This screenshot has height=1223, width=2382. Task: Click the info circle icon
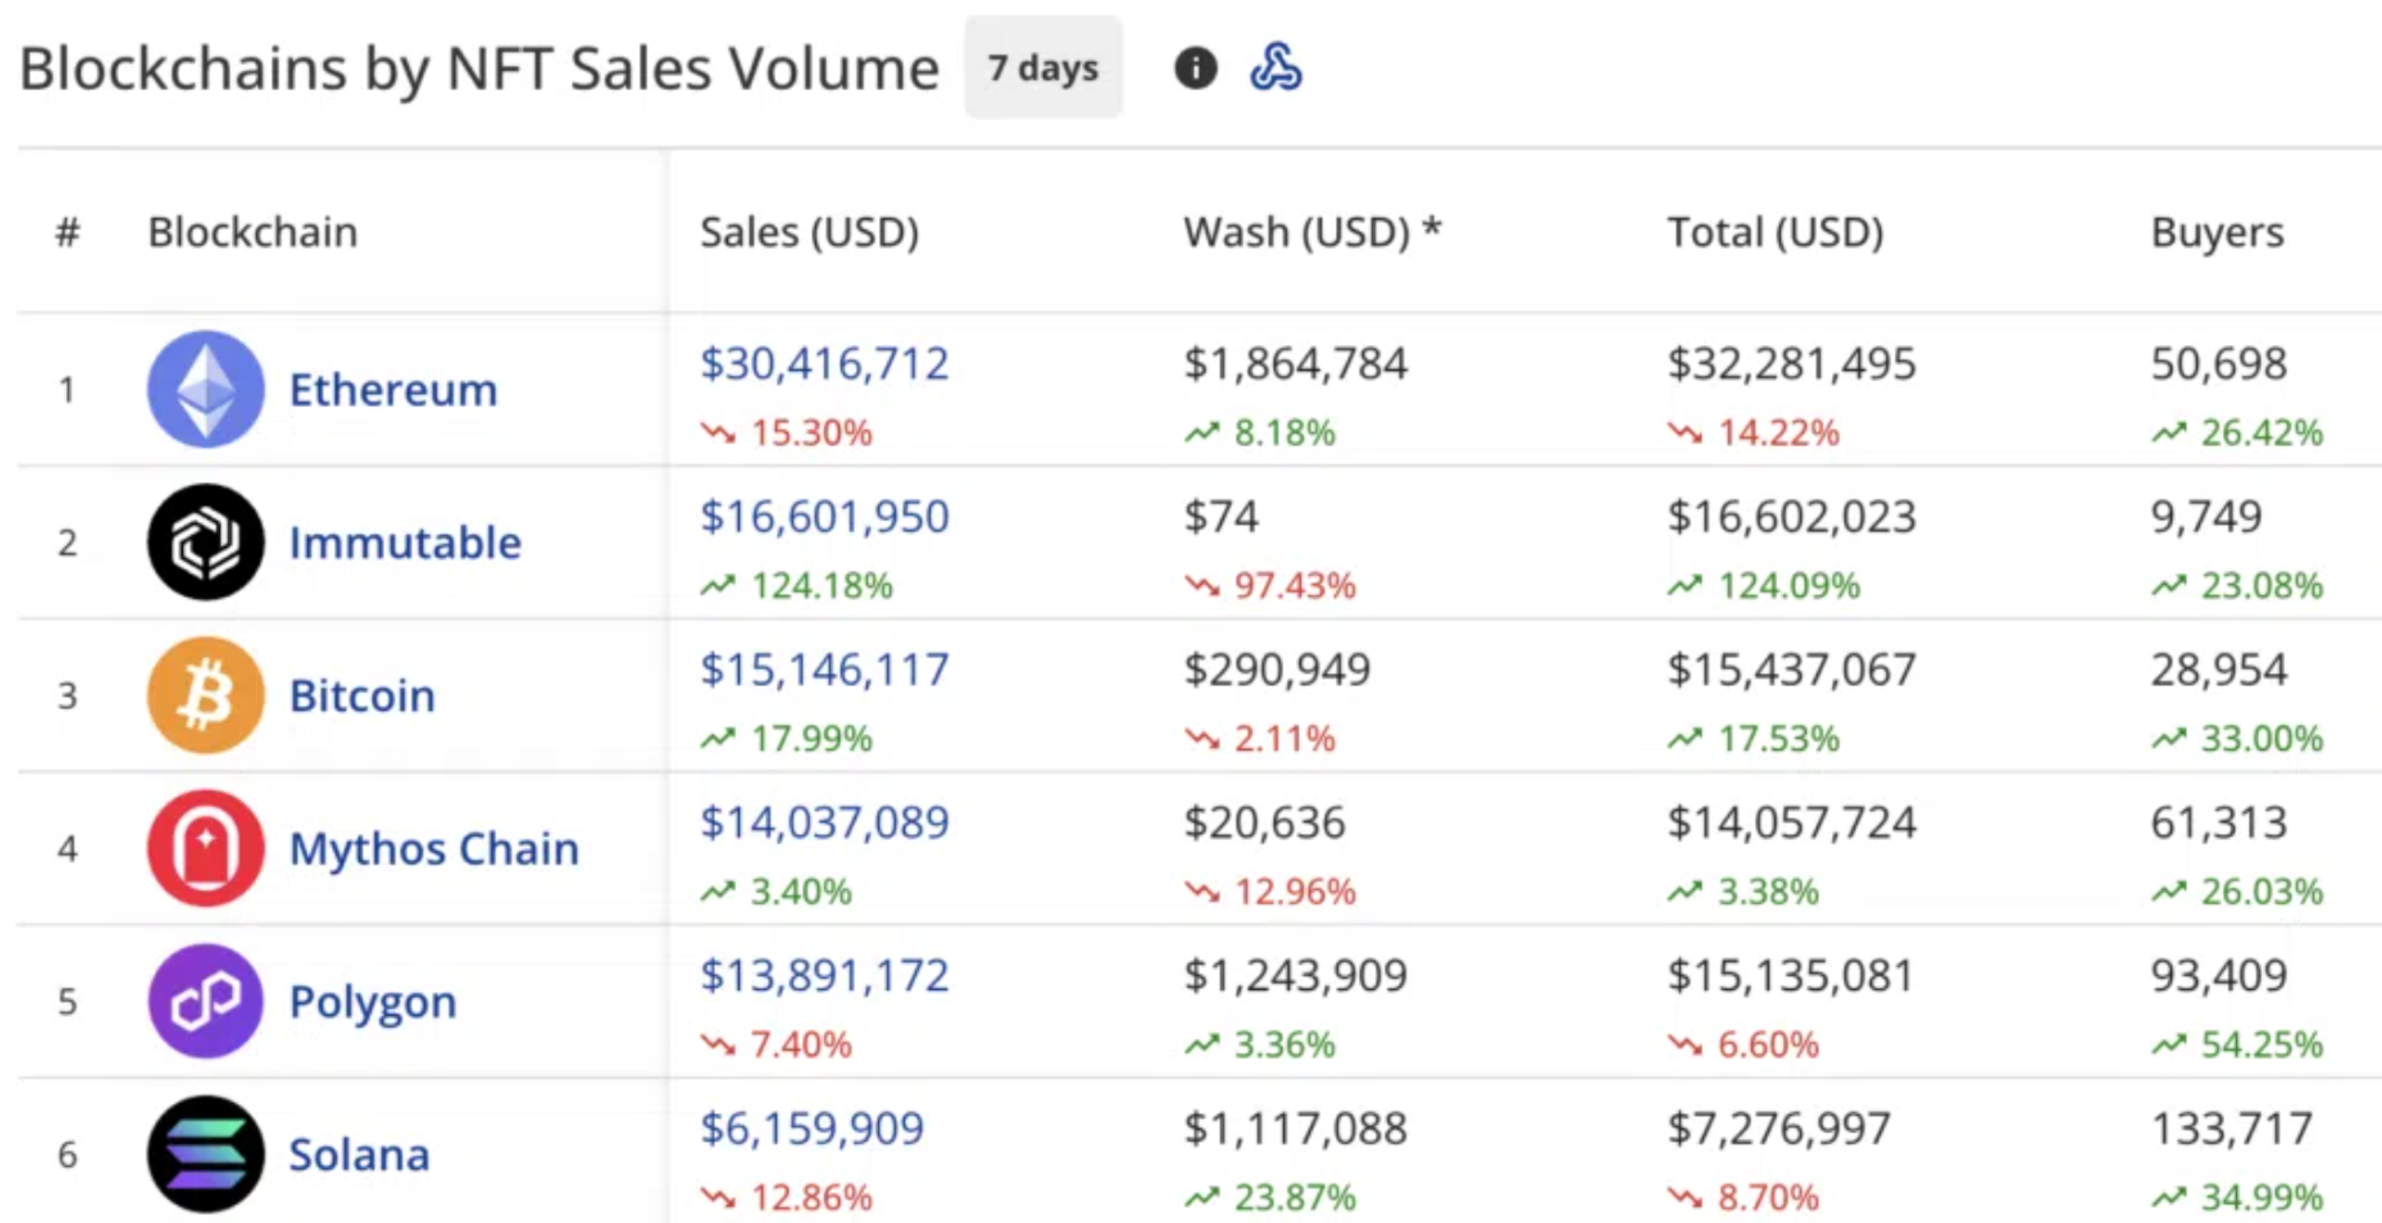1195,68
